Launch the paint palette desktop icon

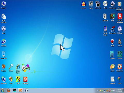[x=112, y=68]
